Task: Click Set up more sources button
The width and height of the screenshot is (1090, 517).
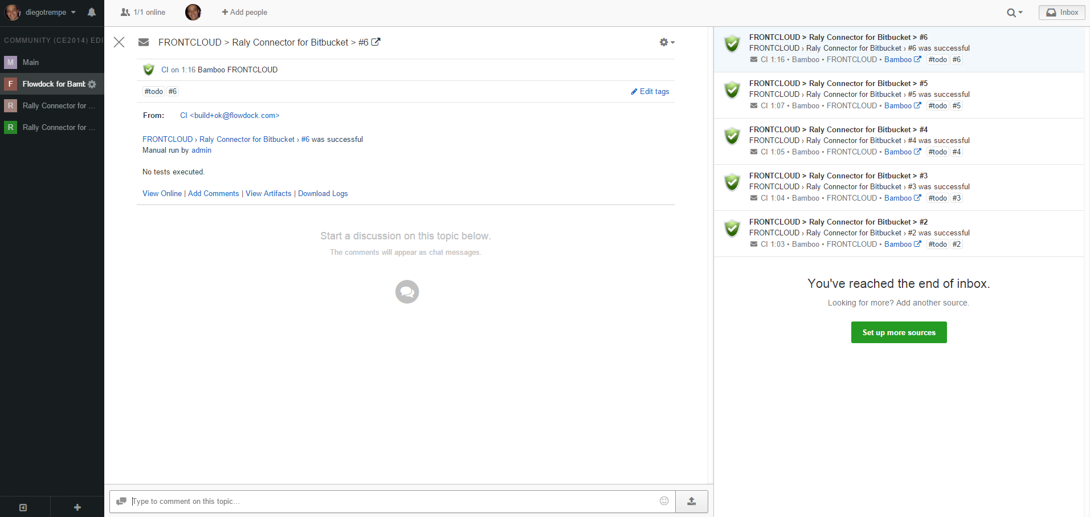Action: point(899,332)
